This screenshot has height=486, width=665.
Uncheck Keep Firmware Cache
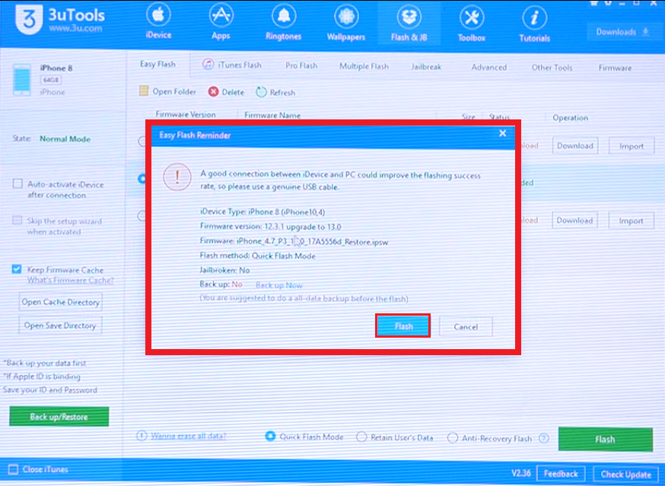coord(17,269)
